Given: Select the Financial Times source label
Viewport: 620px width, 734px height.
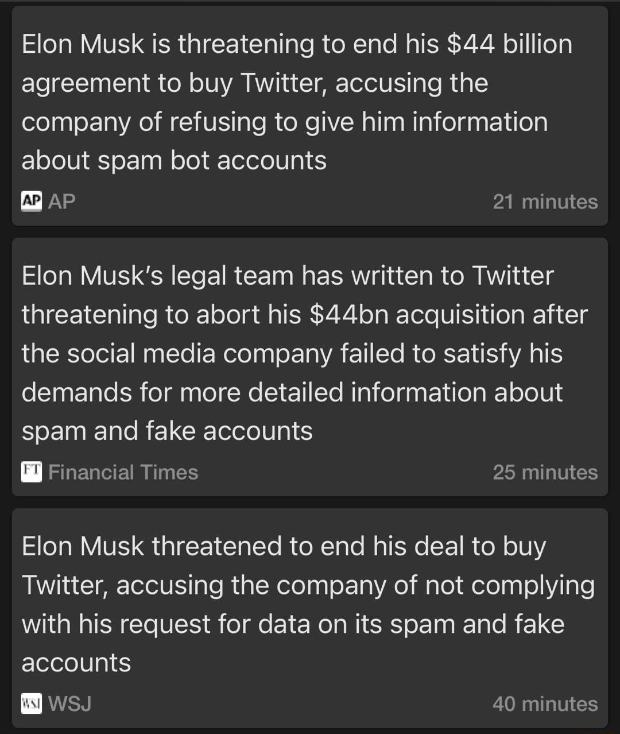Looking at the screenshot, I should click(123, 472).
